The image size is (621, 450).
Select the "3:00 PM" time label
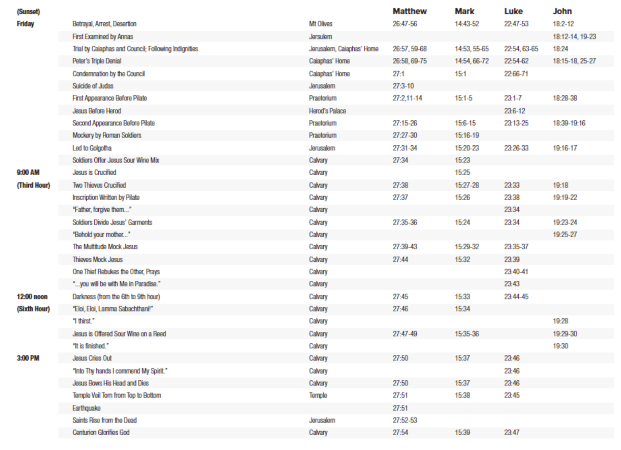coord(28,358)
